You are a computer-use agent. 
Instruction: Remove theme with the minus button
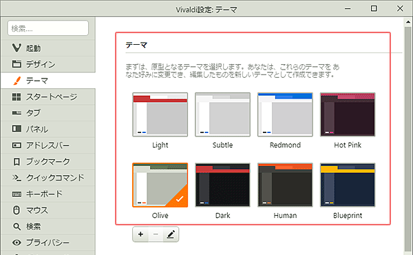coord(156,234)
